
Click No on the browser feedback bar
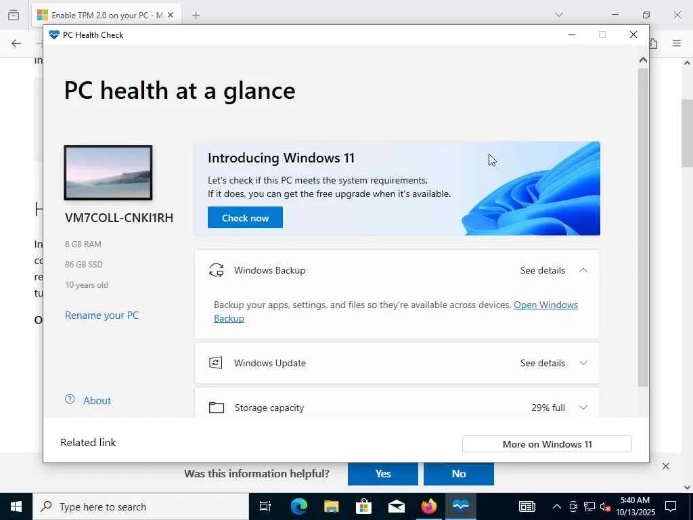point(458,473)
